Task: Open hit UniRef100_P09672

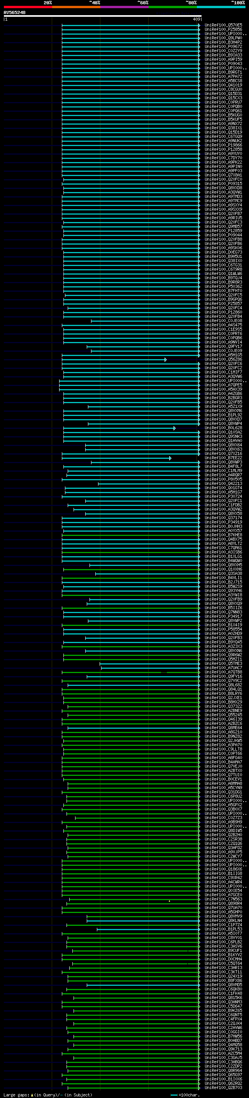Action: (x=223, y=46)
